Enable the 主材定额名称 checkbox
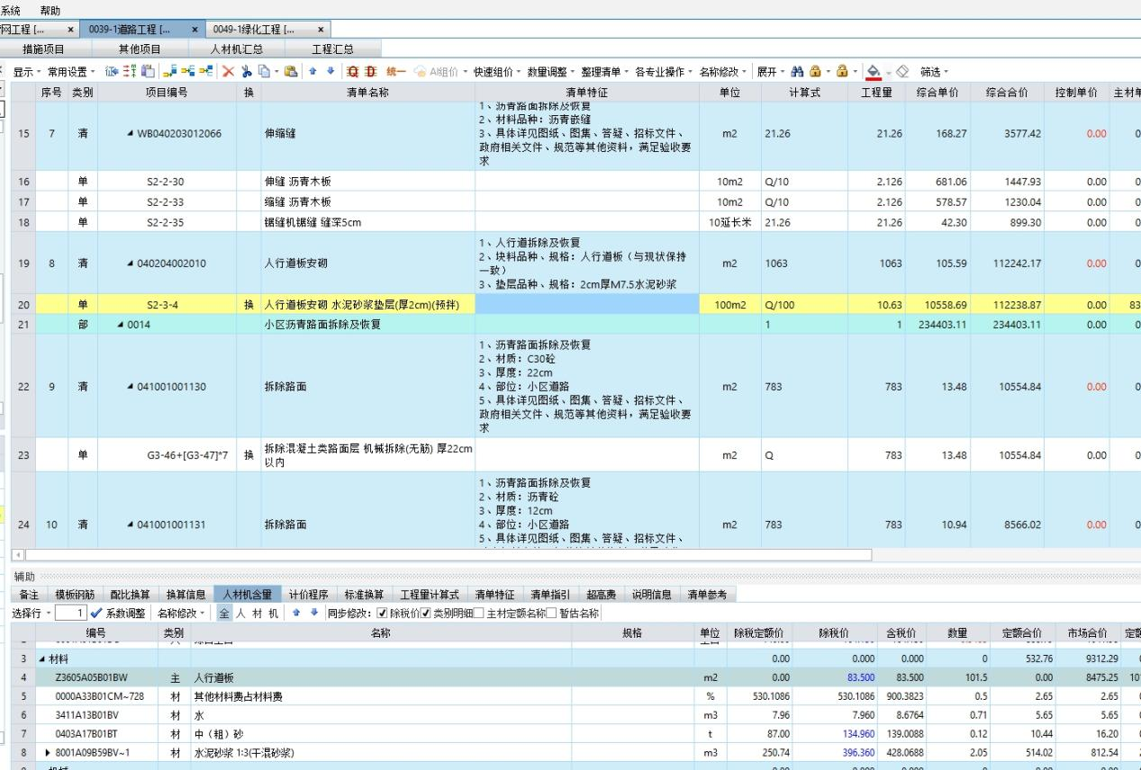 [x=479, y=613]
